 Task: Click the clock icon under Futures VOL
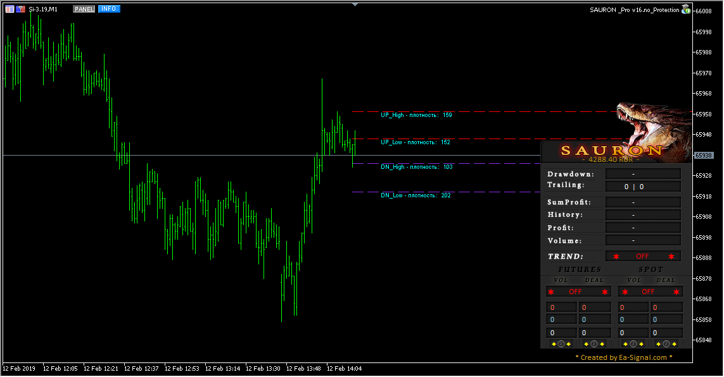561,344
